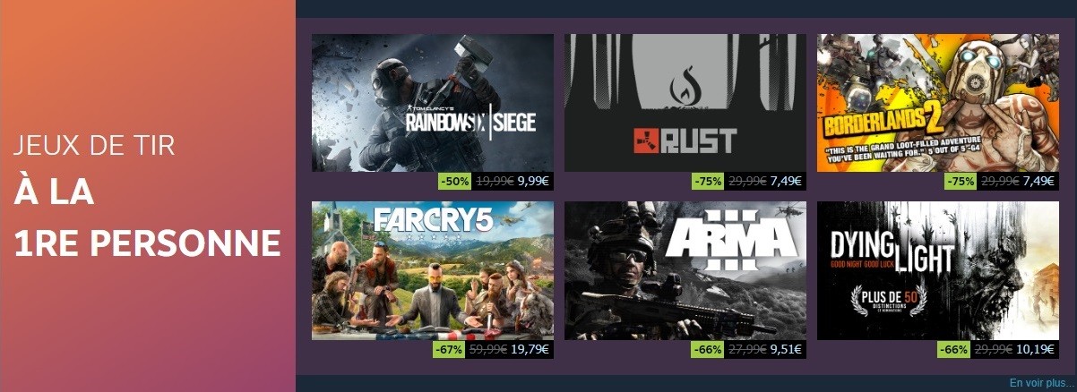This screenshot has width=1077, height=392.
Task: Select the 10,19€ price of Dying Light
Action: pos(1037,349)
